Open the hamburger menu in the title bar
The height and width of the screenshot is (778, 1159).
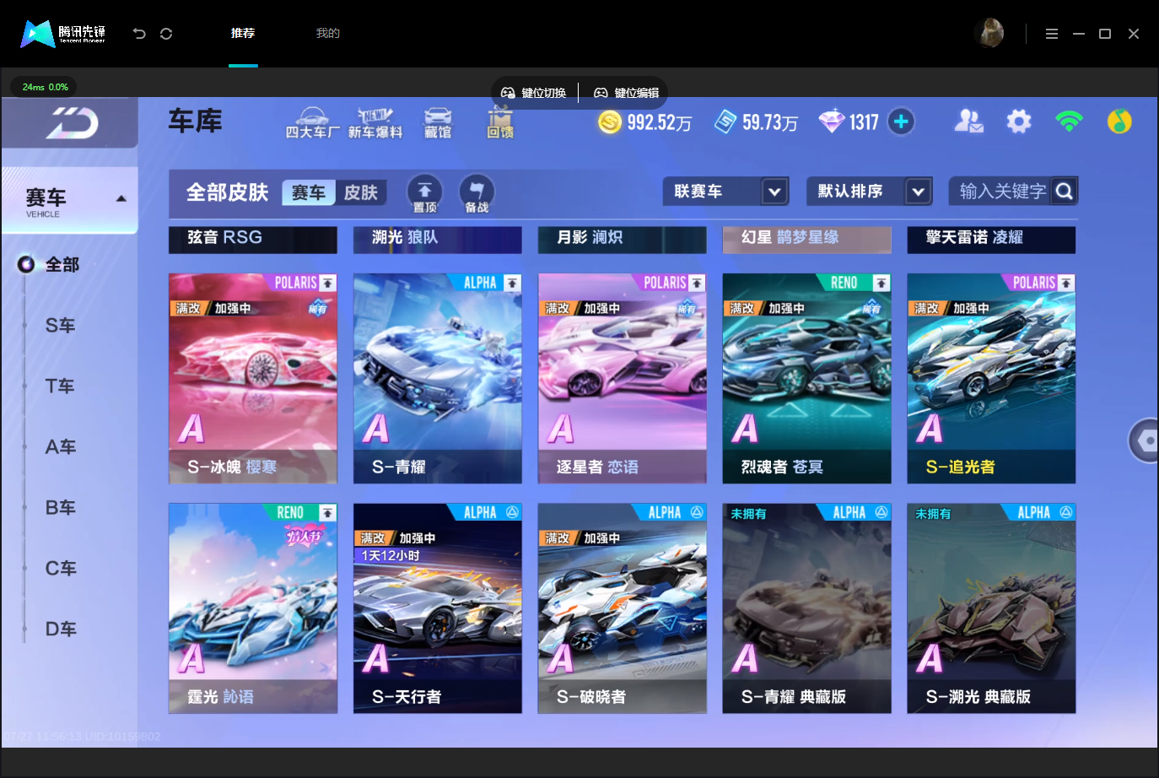[x=1052, y=34]
